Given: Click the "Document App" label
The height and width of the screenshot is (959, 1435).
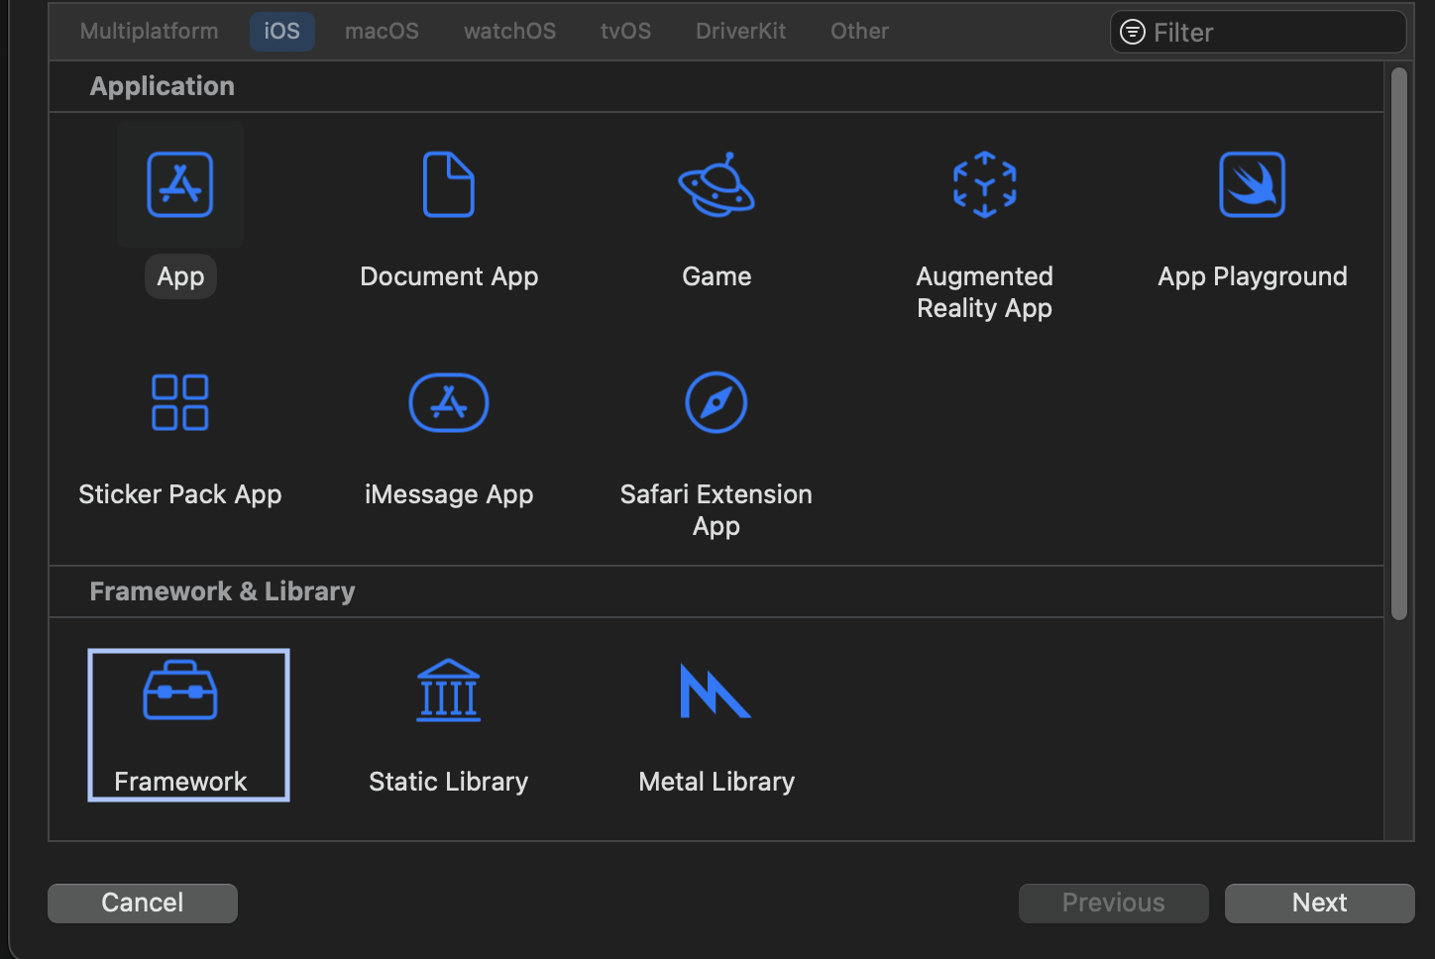Looking at the screenshot, I should coord(449,276).
